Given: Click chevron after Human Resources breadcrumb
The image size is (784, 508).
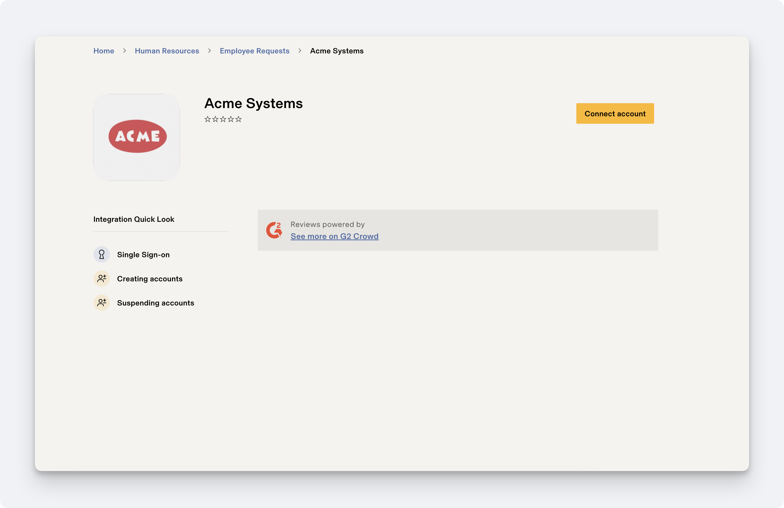Looking at the screenshot, I should (x=209, y=51).
